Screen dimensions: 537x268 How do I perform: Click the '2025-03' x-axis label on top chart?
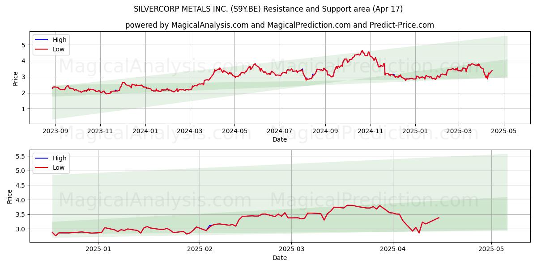click(x=459, y=131)
